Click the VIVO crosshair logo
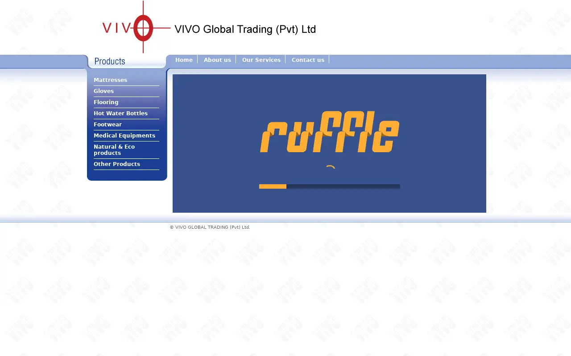 click(x=137, y=27)
